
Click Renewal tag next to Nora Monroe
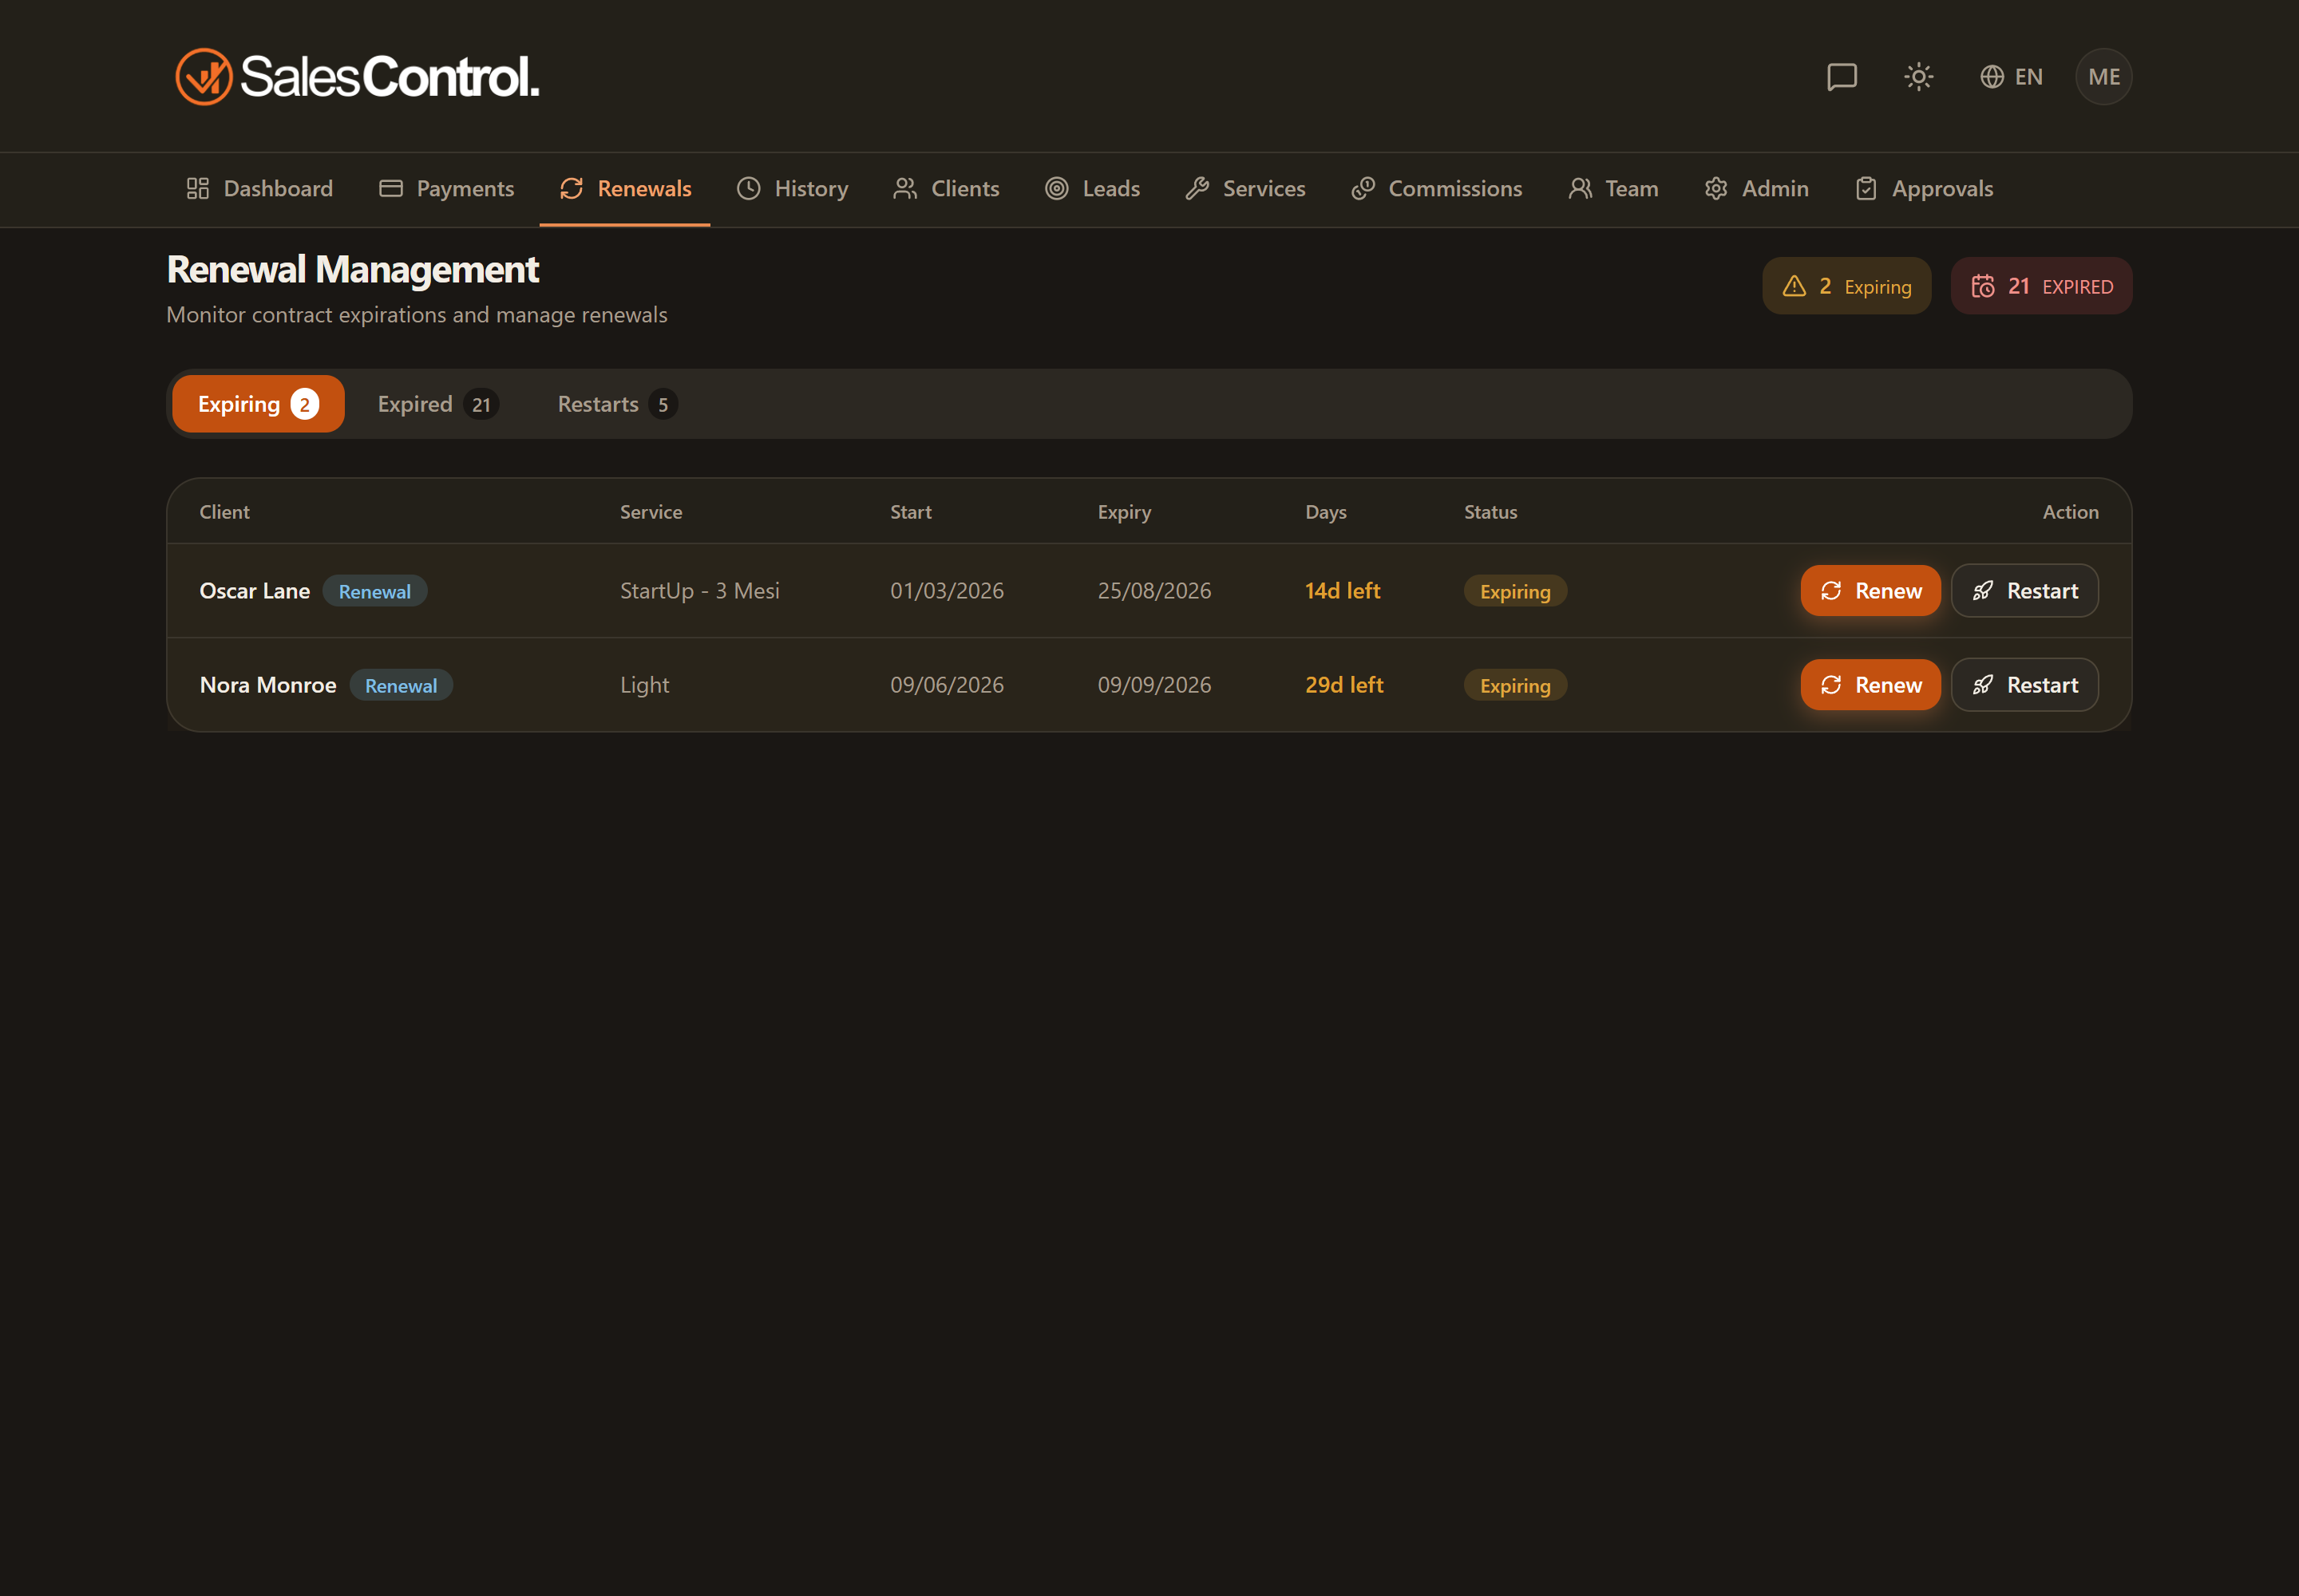400,685
